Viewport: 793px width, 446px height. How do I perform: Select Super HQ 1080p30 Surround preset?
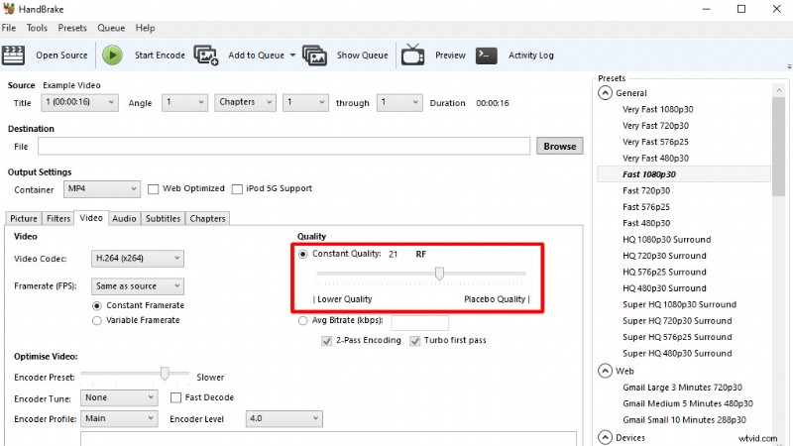coord(679,304)
